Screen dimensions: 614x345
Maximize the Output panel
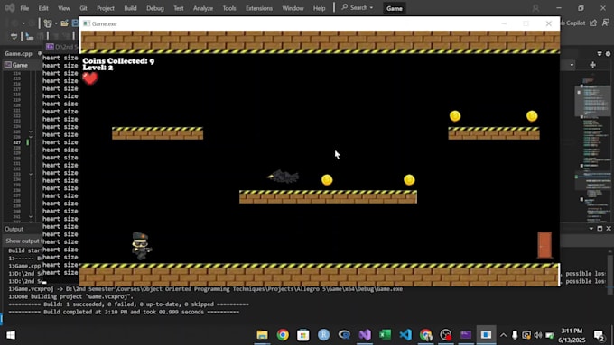[x=600, y=228]
